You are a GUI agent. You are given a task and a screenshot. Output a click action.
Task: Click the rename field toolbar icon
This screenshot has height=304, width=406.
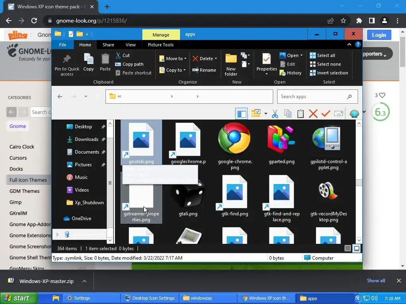tap(339, 113)
